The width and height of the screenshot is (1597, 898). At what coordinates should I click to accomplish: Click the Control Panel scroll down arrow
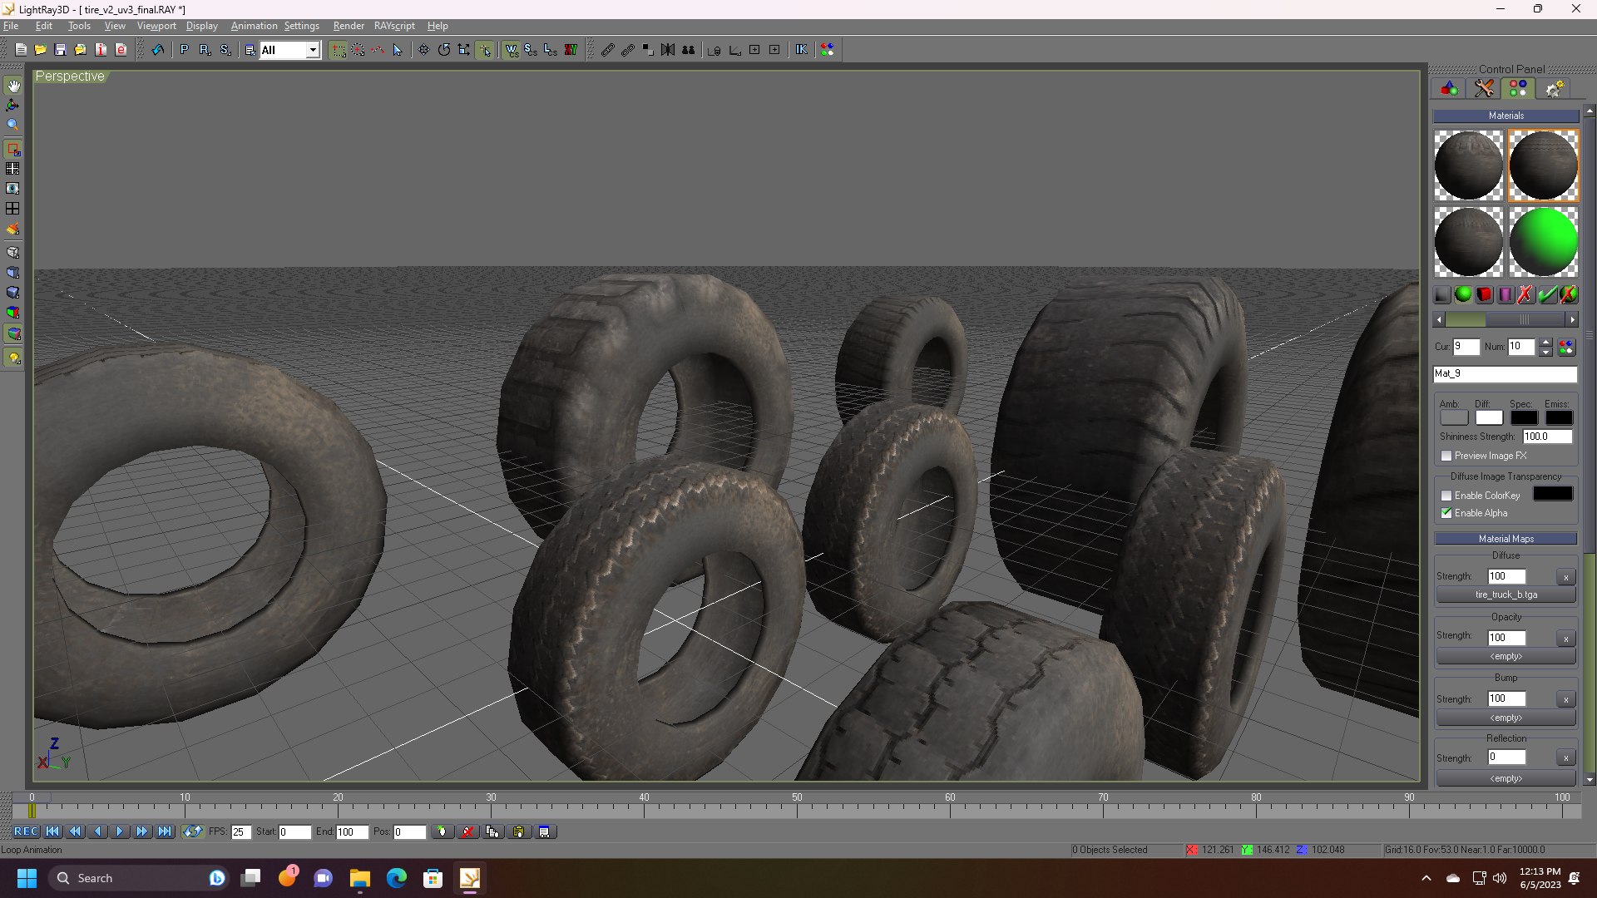[x=1590, y=780]
